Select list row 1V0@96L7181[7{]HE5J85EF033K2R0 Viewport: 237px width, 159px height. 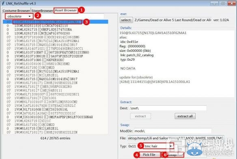(56, 87)
